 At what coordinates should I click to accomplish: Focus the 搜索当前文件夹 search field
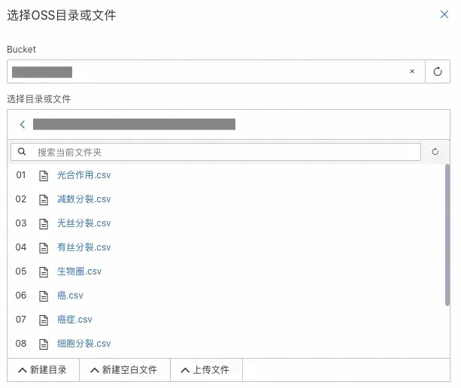pos(226,152)
